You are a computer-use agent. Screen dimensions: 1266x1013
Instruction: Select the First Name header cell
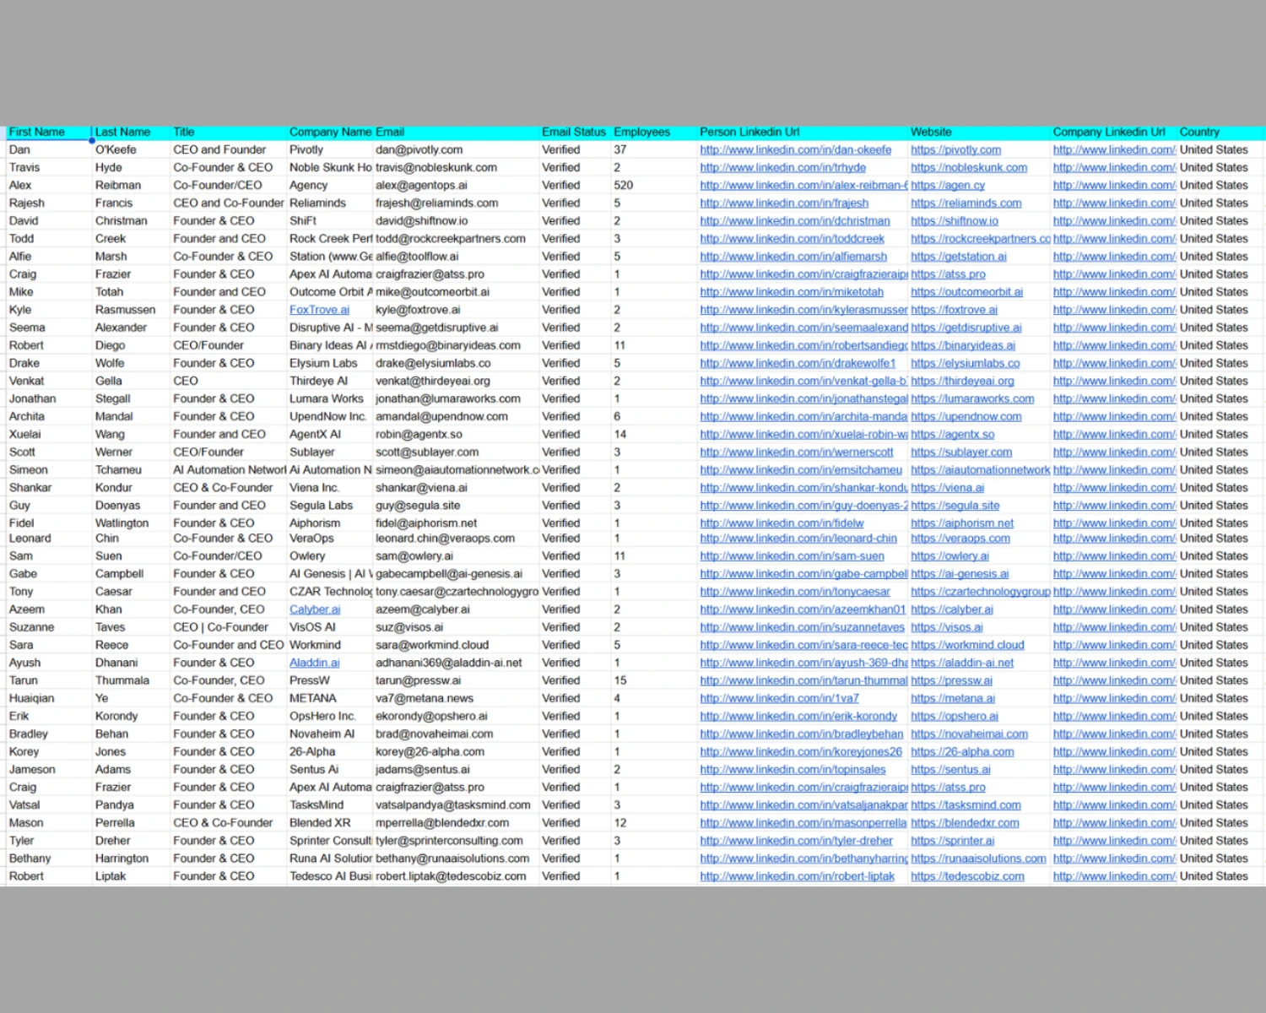[49, 133]
